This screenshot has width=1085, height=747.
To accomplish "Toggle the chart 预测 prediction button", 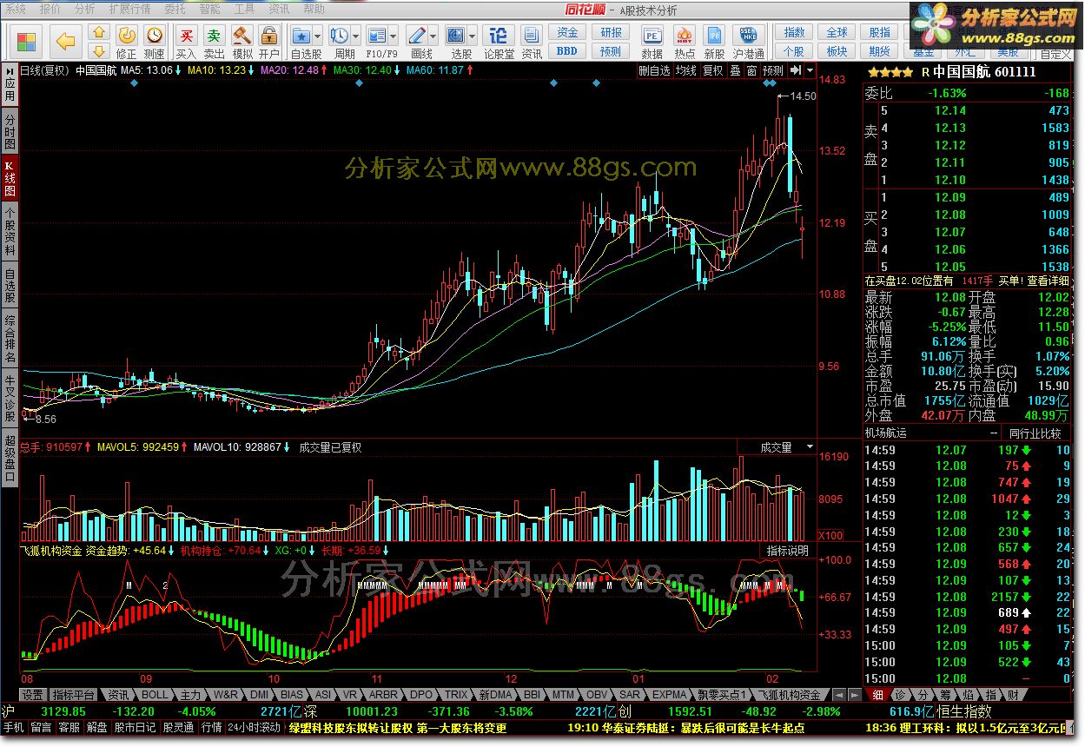I will point(773,70).
